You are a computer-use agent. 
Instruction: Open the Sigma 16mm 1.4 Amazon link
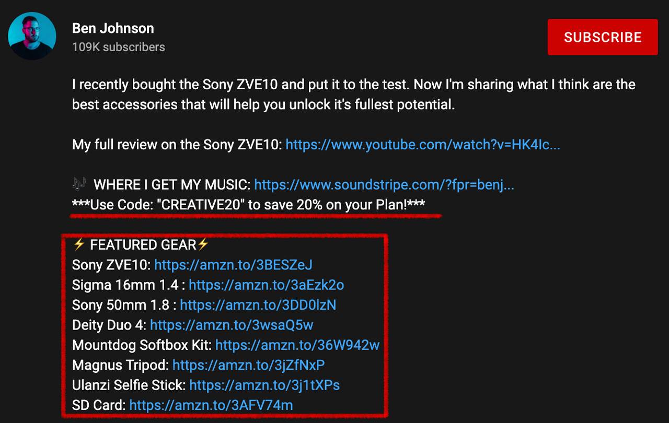(x=267, y=285)
